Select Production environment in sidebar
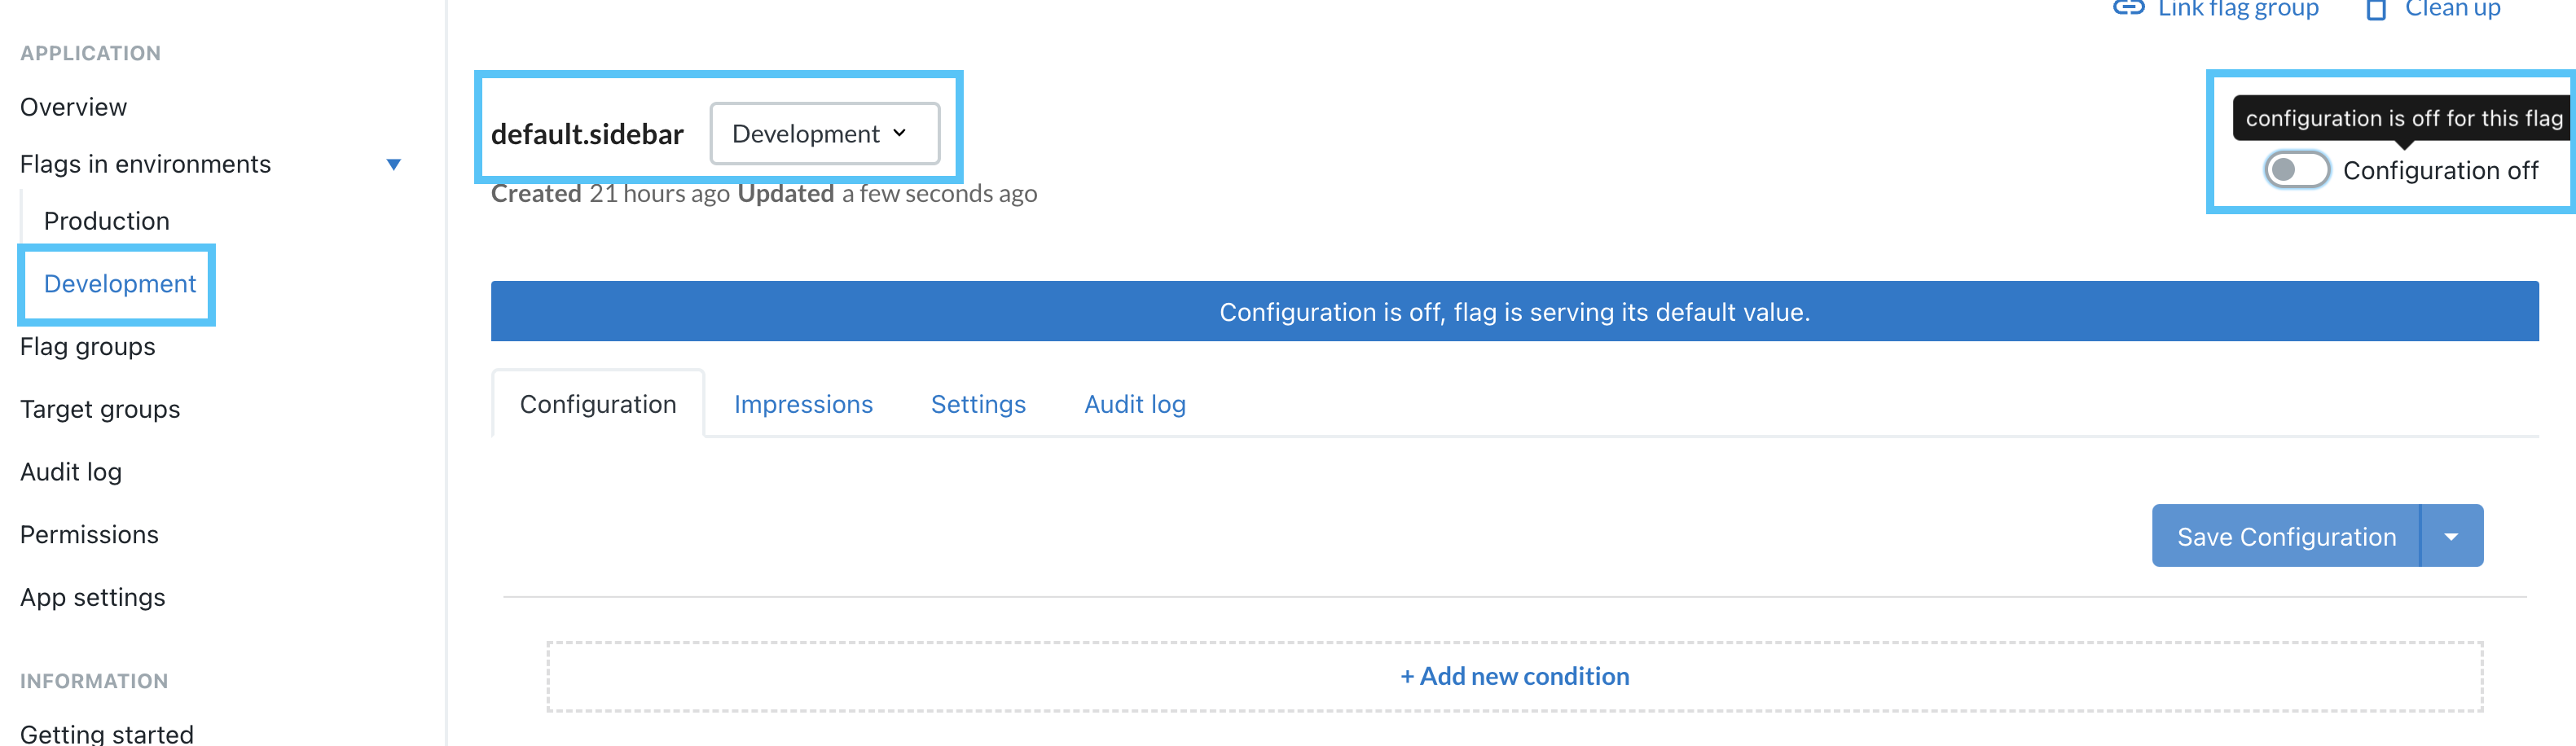 coord(106,221)
